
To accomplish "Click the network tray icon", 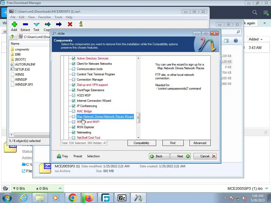I will click(x=238, y=198).
